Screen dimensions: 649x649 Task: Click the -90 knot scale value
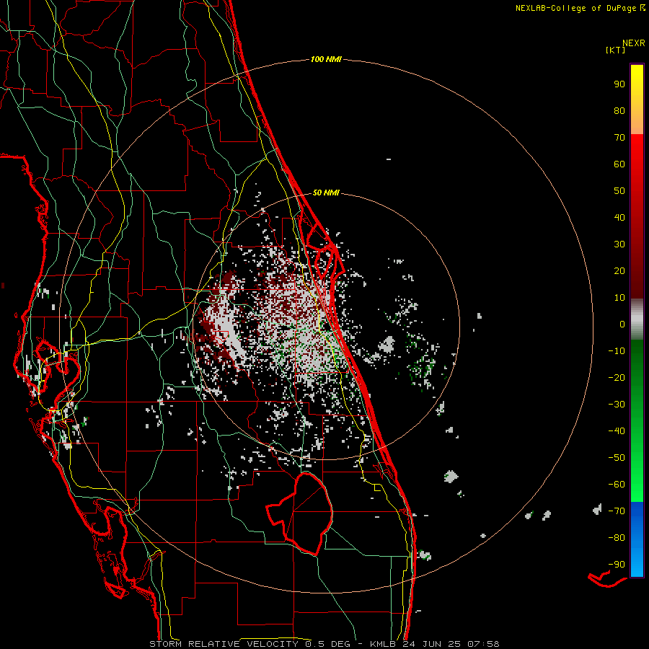pos(617,565)
